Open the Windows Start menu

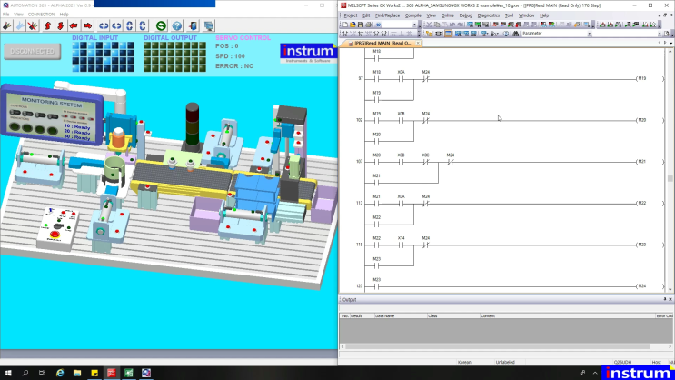(8, 373)
